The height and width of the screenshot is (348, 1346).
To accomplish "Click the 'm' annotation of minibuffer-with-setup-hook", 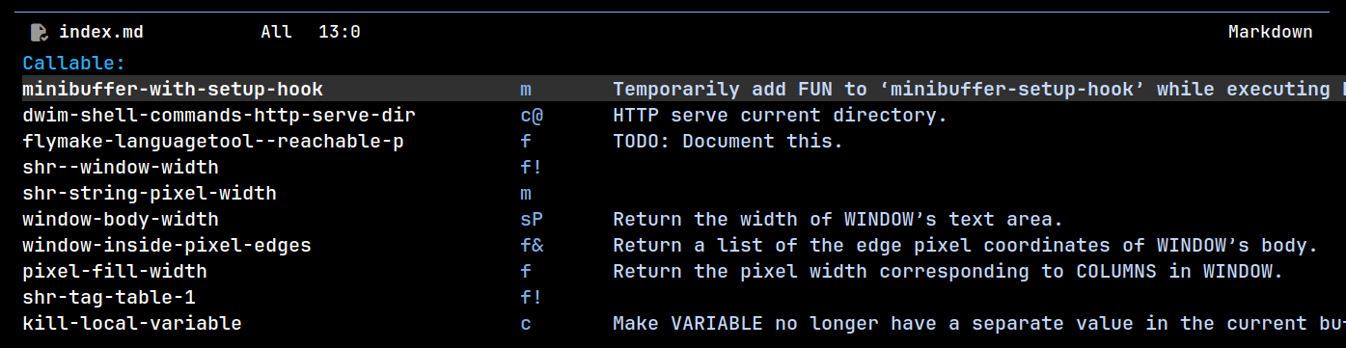I will pyautogui.click(x=526, y=90).
